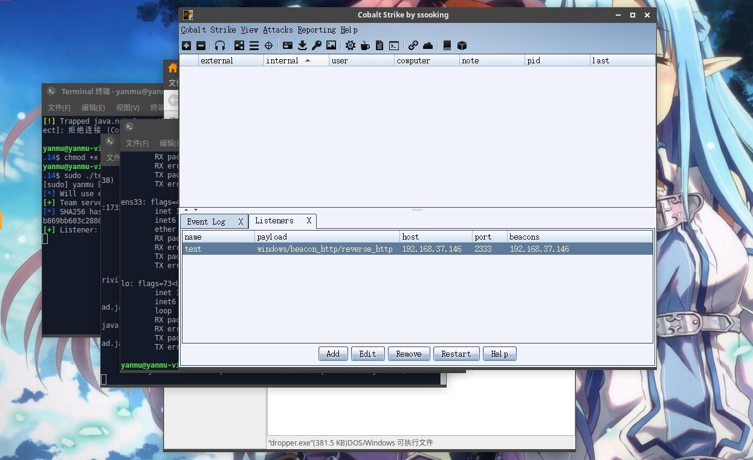Open the Reporting menu
The image size is (753, 460).
(317, 30)
